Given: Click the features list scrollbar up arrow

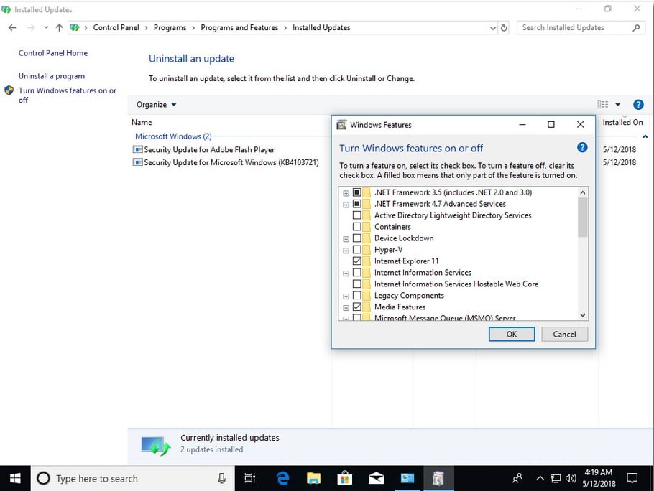Looking at the screenshot, I should pyautogui.click(x=583, y=192).
